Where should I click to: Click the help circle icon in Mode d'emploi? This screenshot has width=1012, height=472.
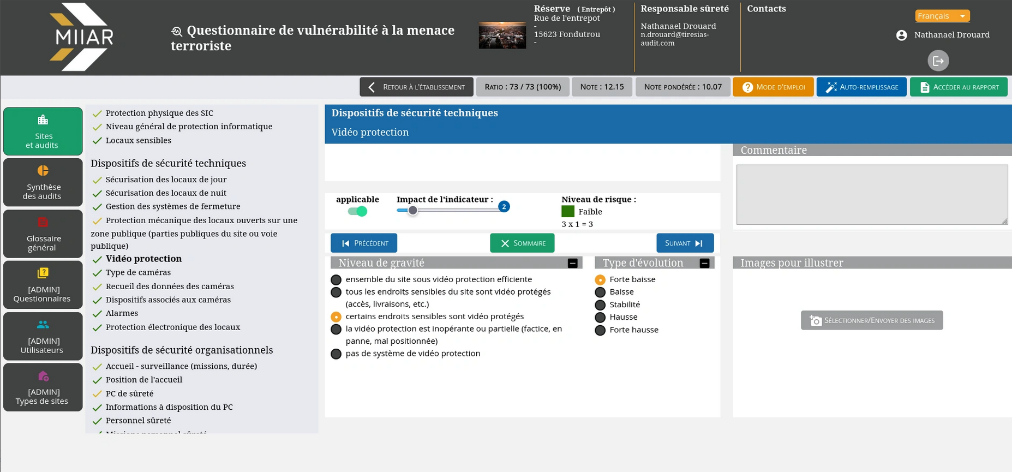click(748, 87)
